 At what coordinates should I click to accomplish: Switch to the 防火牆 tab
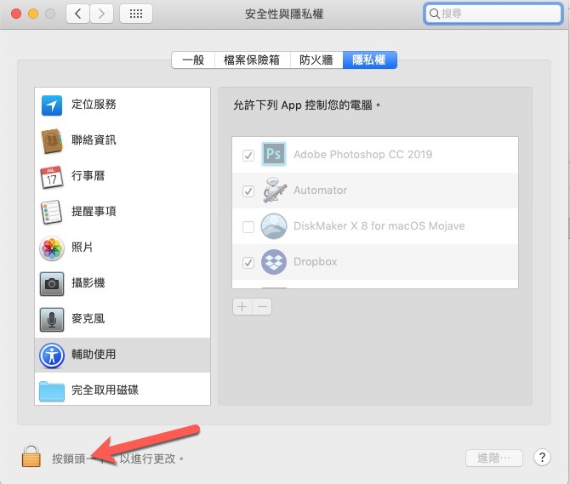[x=316, y=60]
